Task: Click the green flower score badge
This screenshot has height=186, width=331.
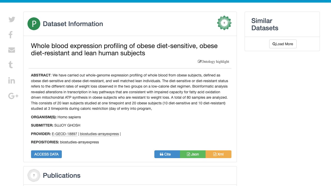Action: click(x=224, y=23)
